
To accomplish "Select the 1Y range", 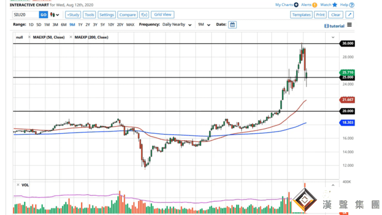I will click(80, 25).
